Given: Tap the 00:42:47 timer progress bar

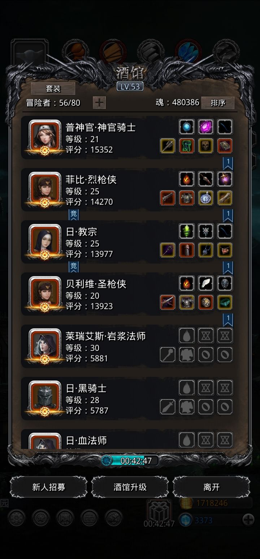Looking at the screenshot, I should pyautogui.click(x=130, y=461).
